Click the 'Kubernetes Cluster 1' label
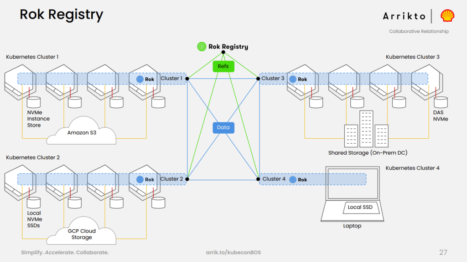Image resolution: width=467 pixels, height=262 pixels. click(x=32, y=57)
